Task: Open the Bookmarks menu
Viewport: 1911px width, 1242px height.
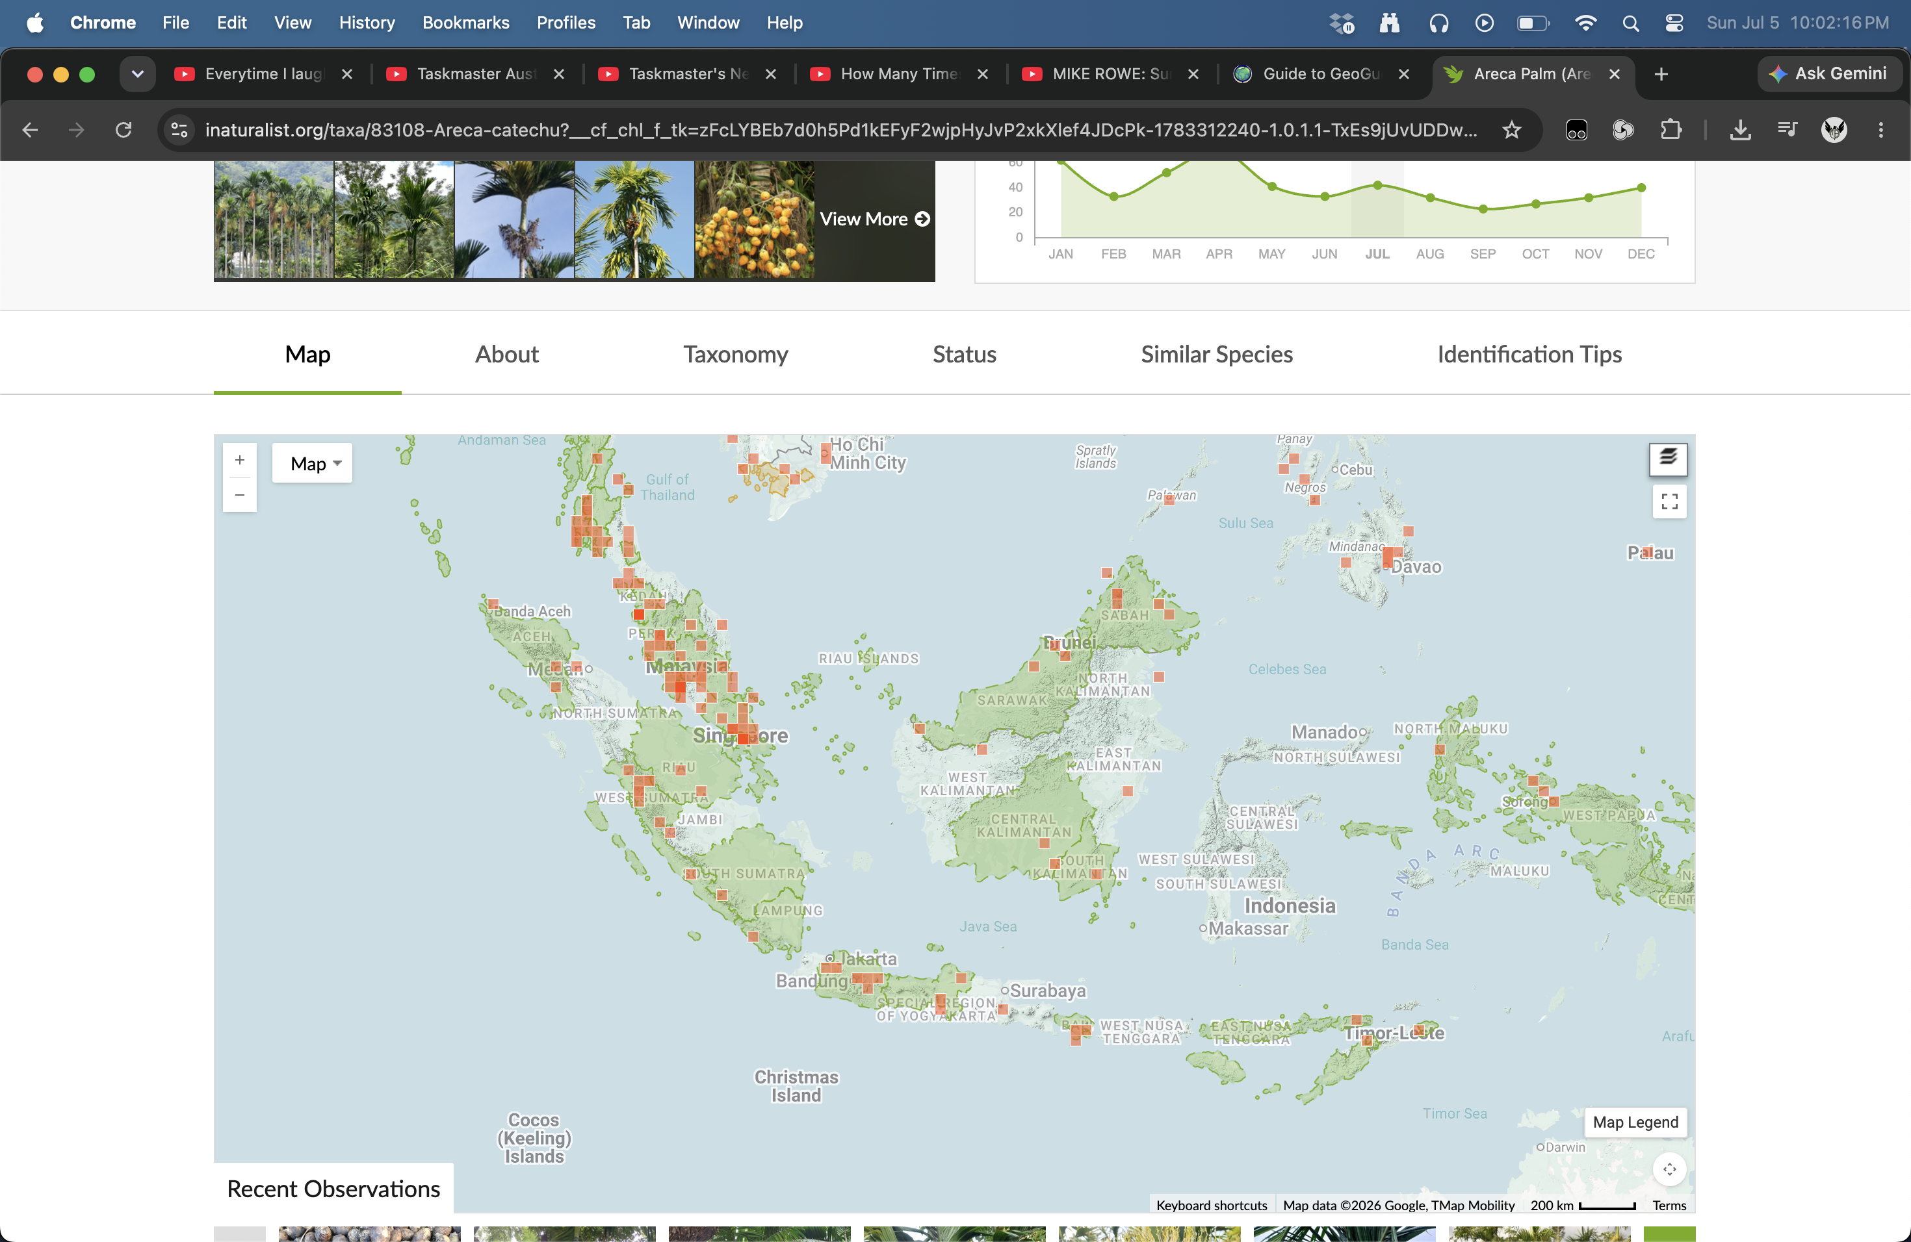Action: click(465, 23)
